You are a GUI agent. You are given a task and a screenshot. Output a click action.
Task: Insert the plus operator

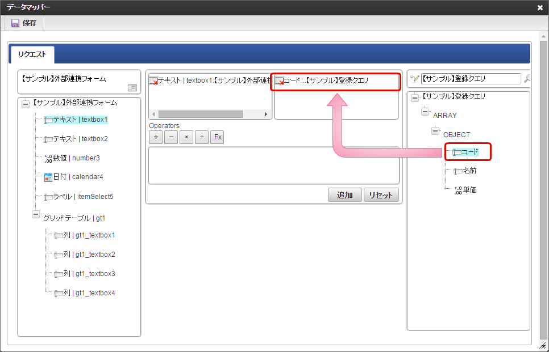[x=156, y=137]
